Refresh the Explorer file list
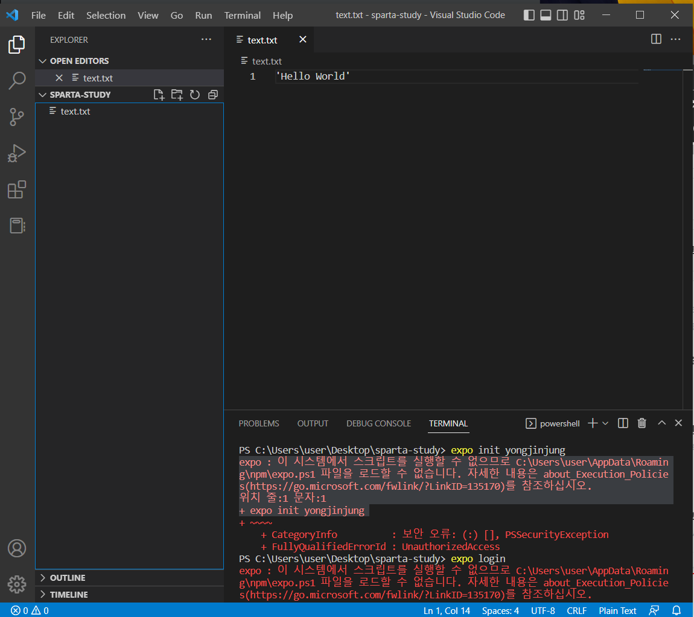The image size is (694, 617). (x=195, y=95)
